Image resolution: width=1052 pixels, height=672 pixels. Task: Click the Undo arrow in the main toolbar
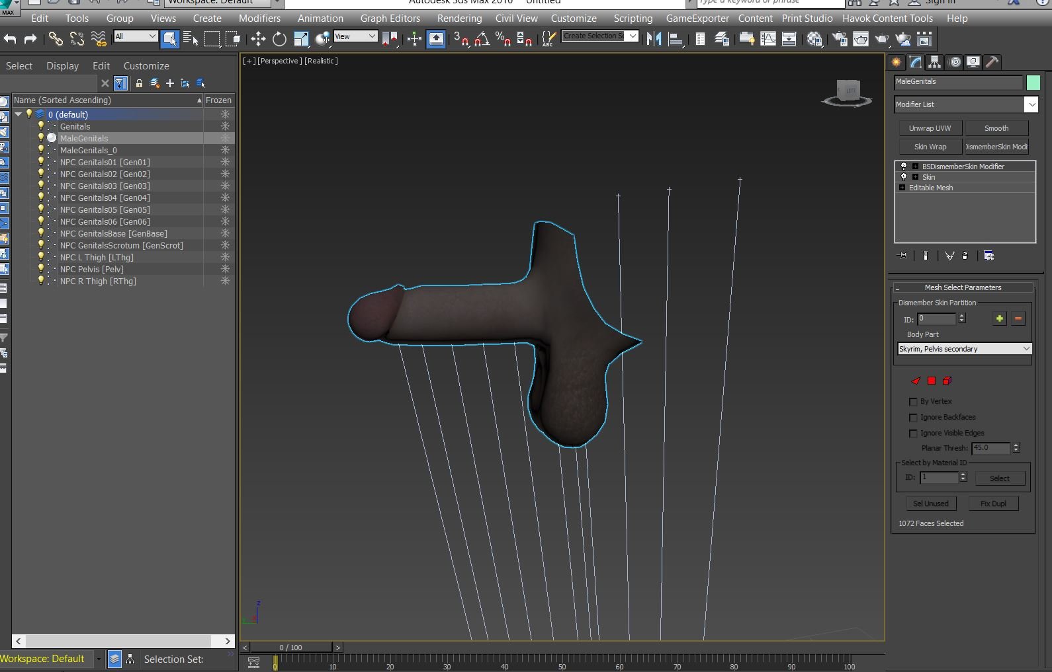tap(10, 39)
